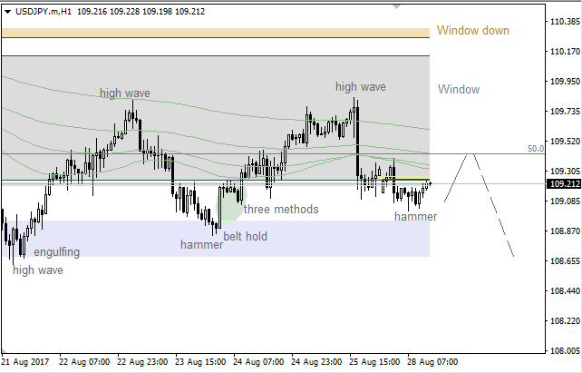Select the 50.0 retracement level label

point(535,148)
